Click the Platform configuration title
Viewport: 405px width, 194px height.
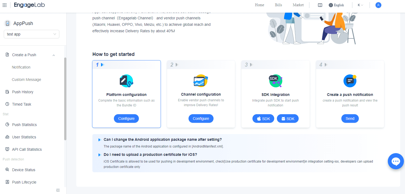[126, 95]
